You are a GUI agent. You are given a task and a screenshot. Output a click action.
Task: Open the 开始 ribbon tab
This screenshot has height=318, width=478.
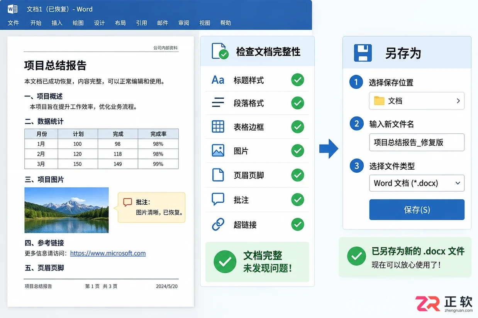pos(36,23)
